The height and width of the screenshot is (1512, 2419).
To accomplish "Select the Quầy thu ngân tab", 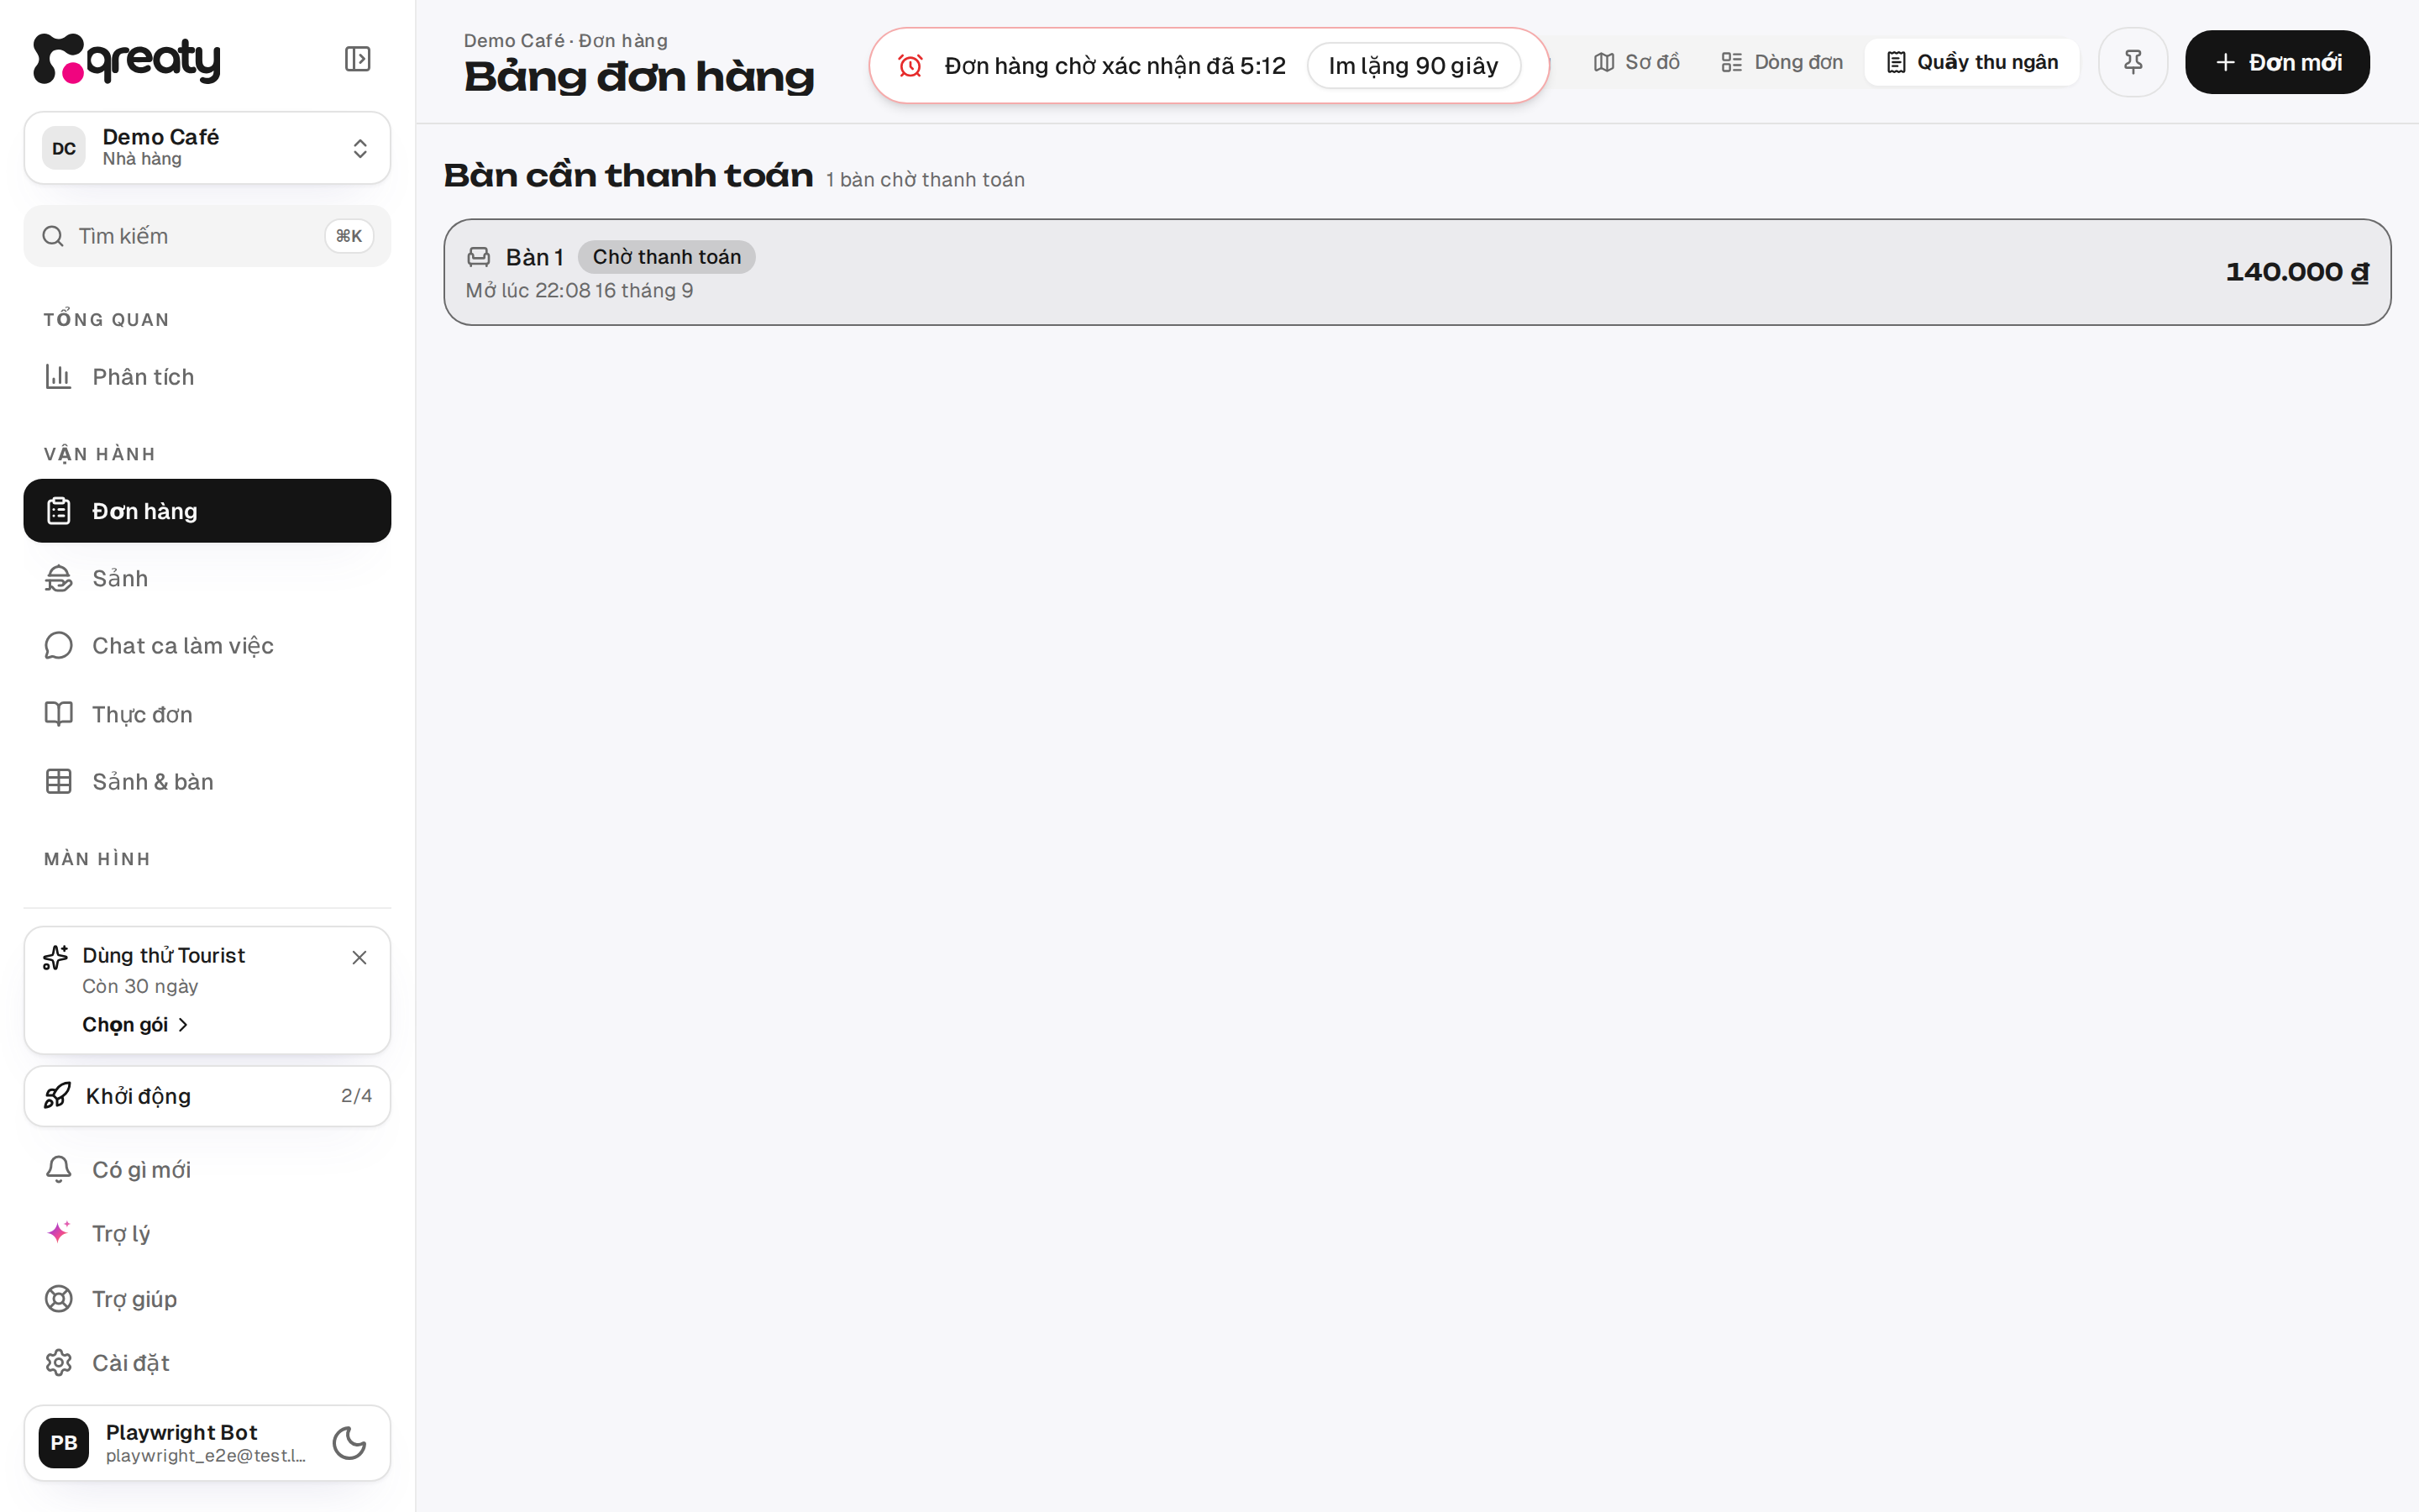I will pos(1972,62).
